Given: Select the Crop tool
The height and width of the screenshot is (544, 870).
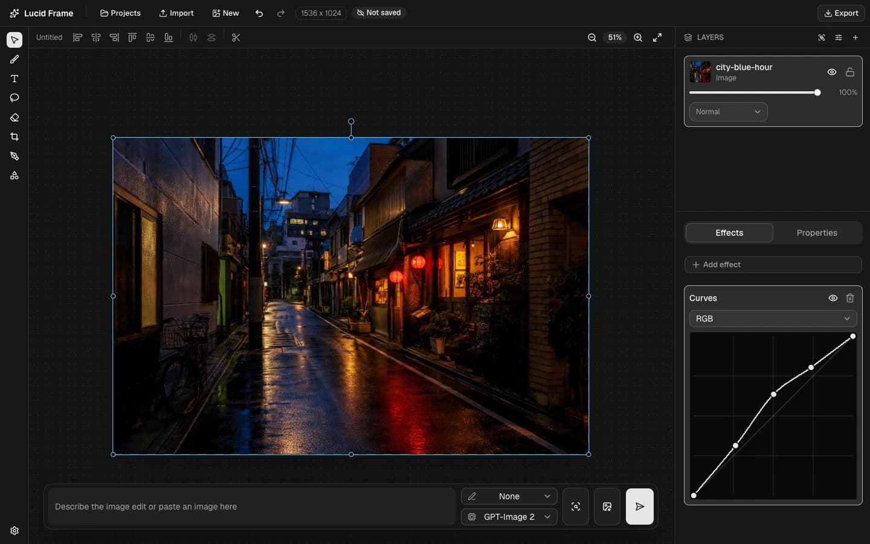Looking at the screenshot, I should pos(14,137).
